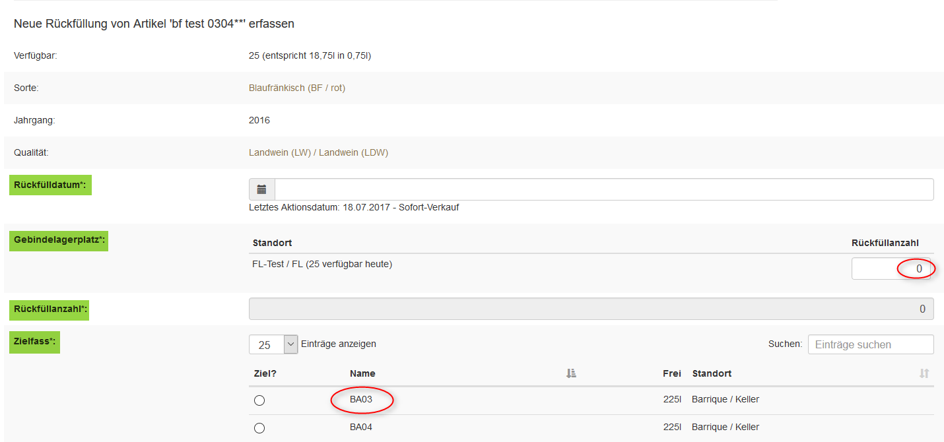Click the green Zielfass label
944x442 pixels.
[36, 341]
